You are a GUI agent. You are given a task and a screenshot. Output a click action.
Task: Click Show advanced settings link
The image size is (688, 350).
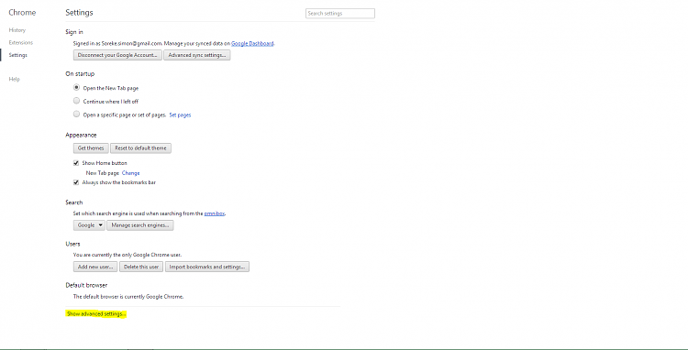pos(96,314)
